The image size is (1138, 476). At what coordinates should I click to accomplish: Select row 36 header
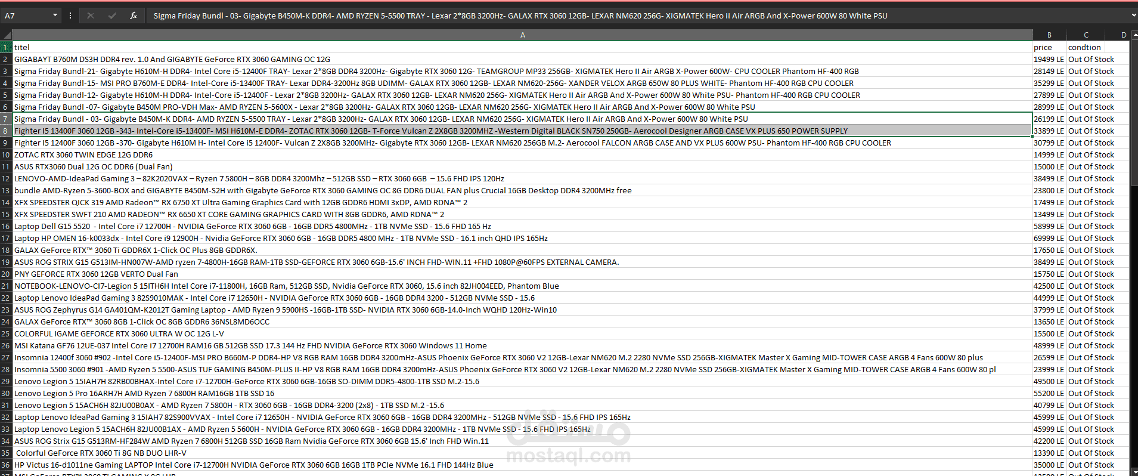pyautogui.click(x=6, y=465)
